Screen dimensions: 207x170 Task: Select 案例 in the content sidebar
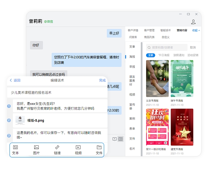[x=132, y=119]
